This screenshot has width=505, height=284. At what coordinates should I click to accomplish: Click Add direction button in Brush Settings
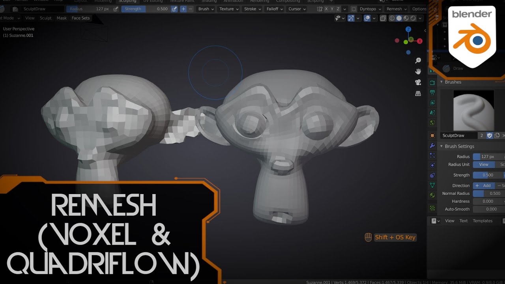[484, 185]
